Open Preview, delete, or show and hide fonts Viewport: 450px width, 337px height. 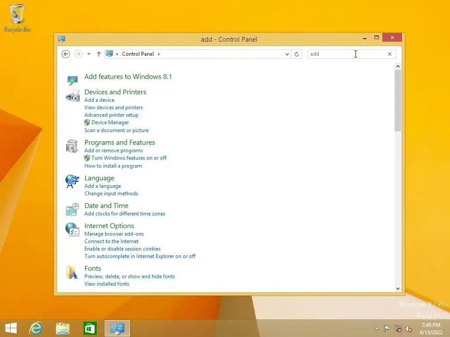pos(130,276)
